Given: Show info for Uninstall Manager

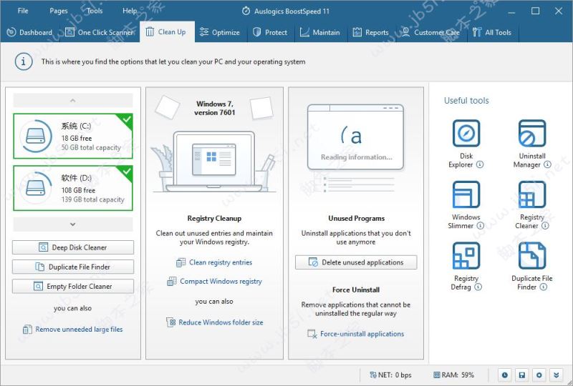Looking at the screenshot, I should 547,164.
